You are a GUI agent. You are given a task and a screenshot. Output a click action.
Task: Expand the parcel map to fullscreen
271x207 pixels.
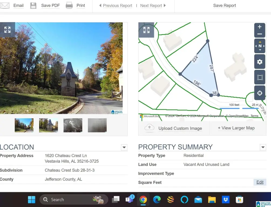146,30
